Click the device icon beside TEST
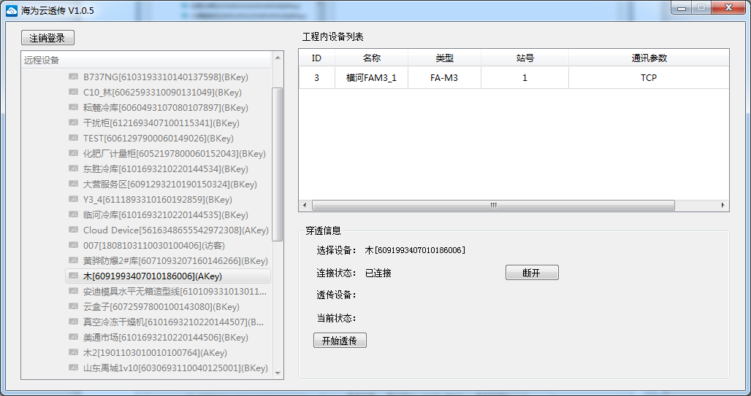This screenshot has height=396, width=751. (x=73, y=138)
